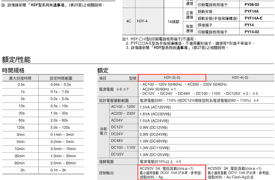Click the 復歸電壓 row label
The height and width of the screenshot is (180, 275).
coord(106,161)
